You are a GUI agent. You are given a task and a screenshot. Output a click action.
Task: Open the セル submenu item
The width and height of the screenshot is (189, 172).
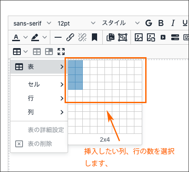39,84
